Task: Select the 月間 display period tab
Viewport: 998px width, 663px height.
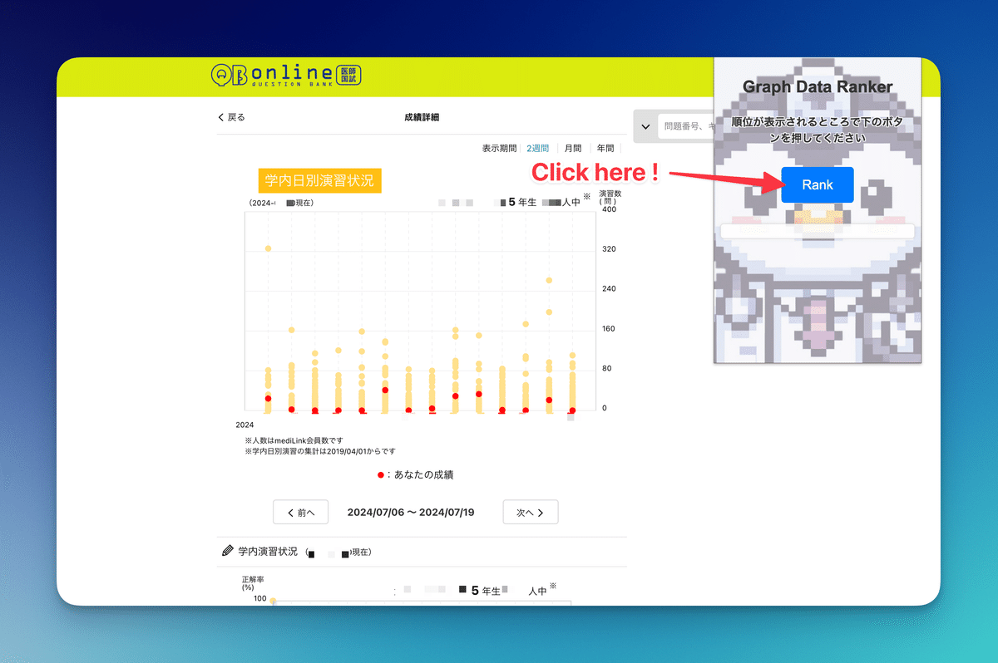Action: [573, 148]
